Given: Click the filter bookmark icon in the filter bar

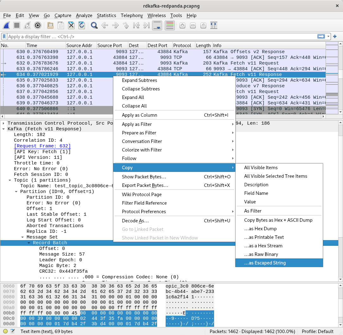Looking at the screenshot, I should click(x=4, y=36).
